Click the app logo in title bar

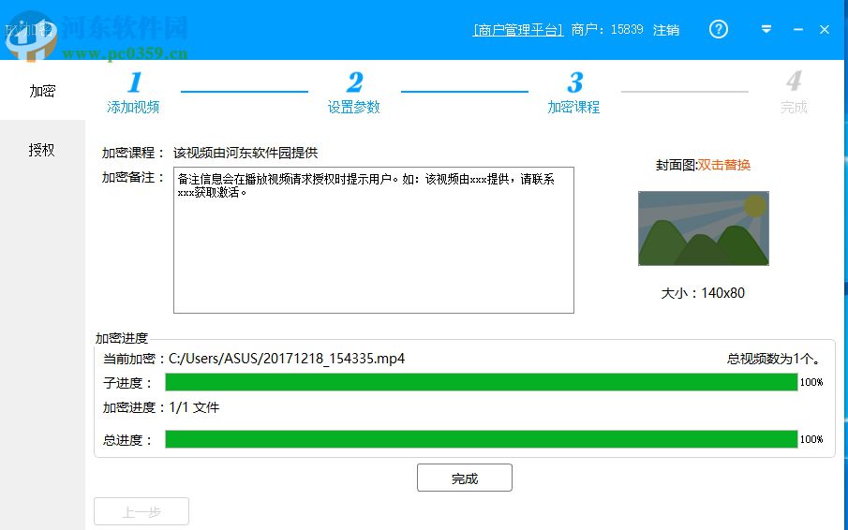pyautogui.click(x=30, y=37)
